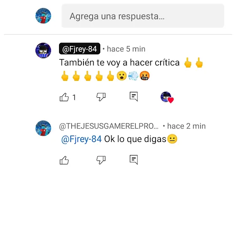Click the 'hace 2 min' timestamp

click(186, 126)
